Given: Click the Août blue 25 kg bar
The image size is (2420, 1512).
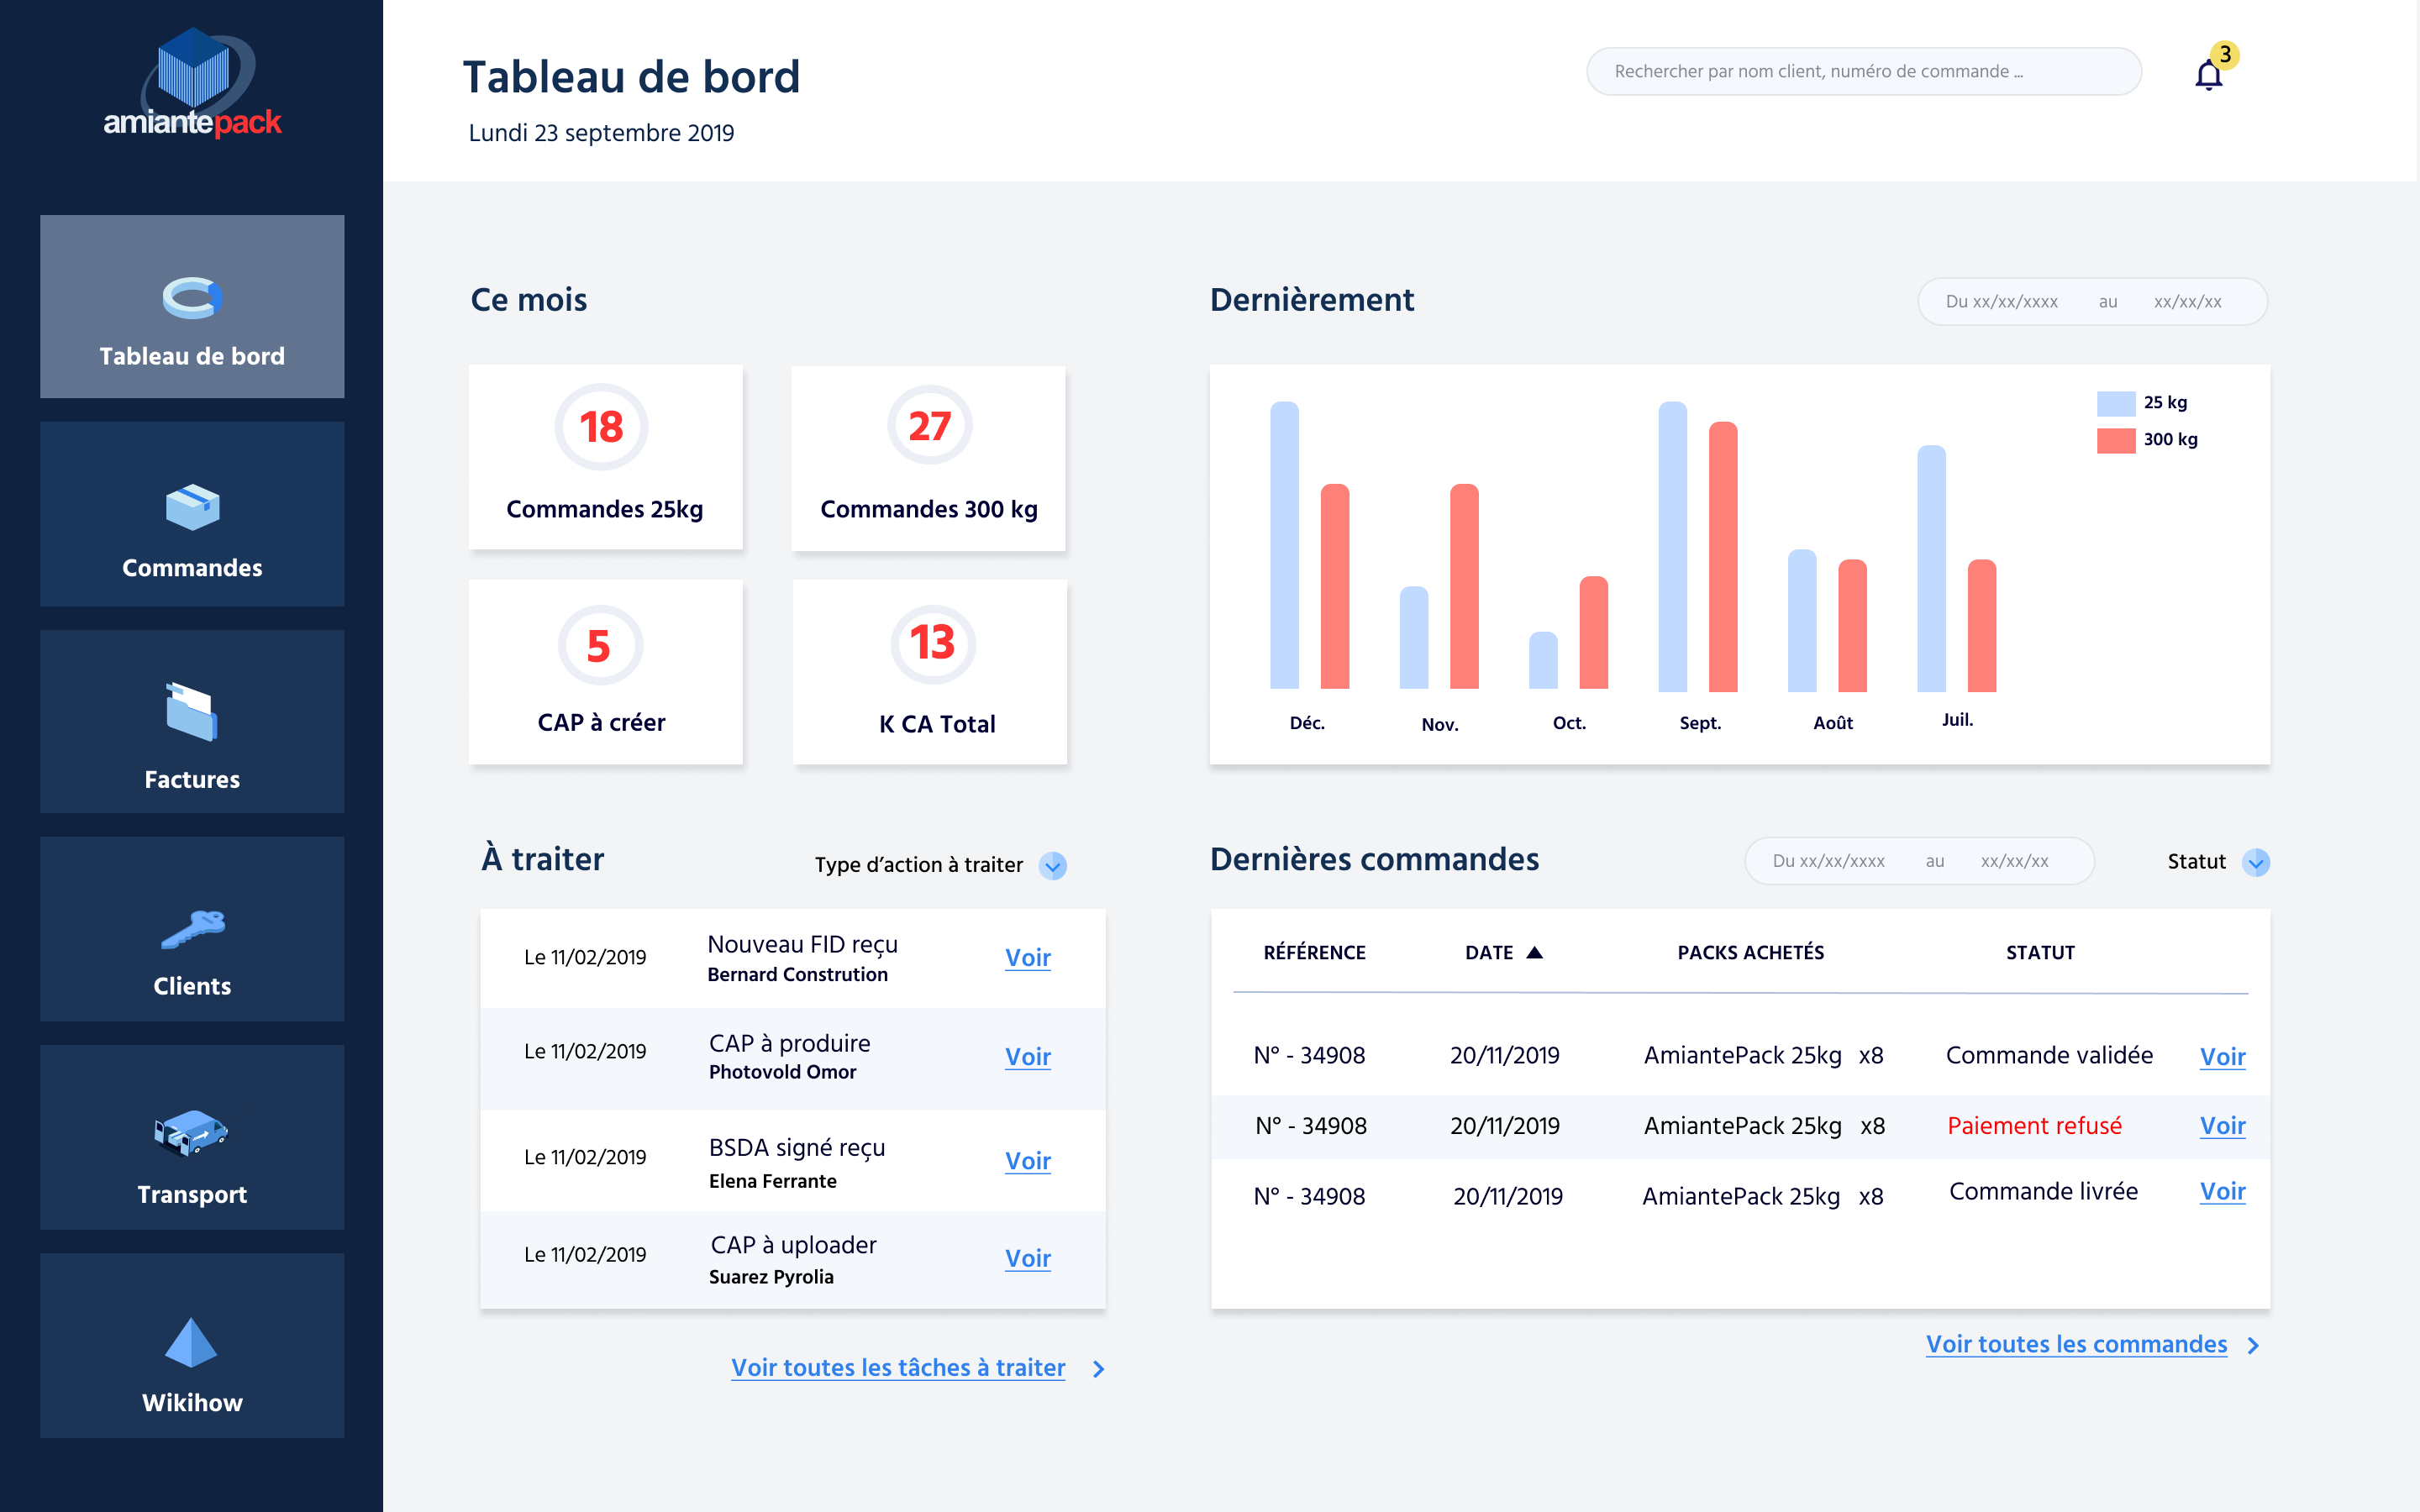Looking at the screenshot, I should coord(1802,620).
